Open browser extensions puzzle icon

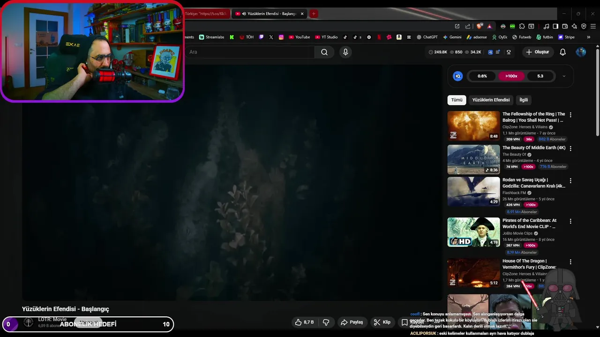coord(522,26)
